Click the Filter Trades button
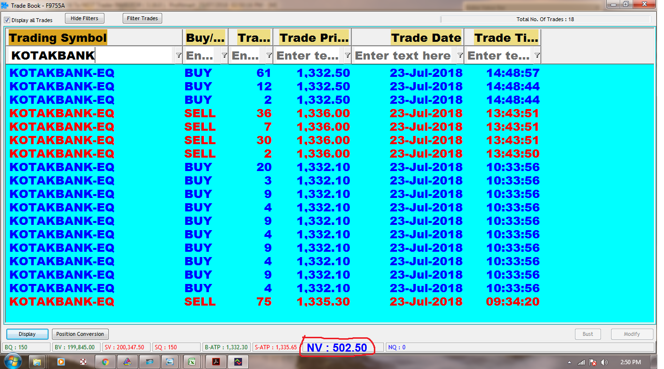 tap(142, 18)
